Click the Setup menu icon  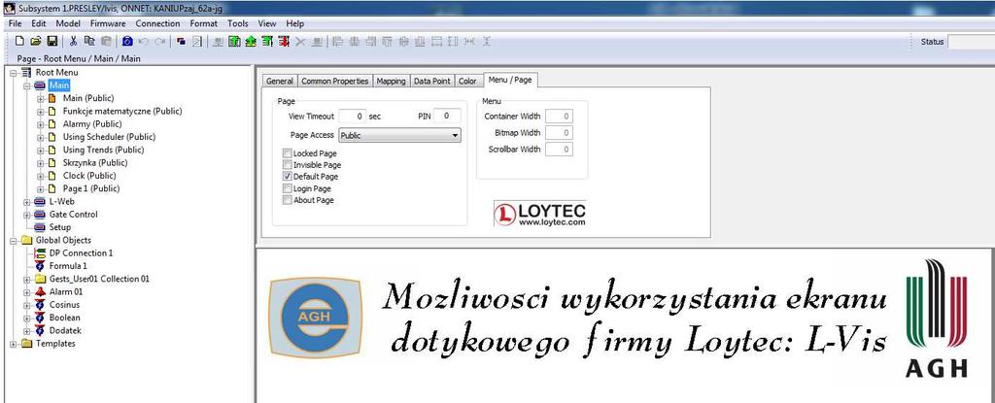pyautogui.click(x=40, y=227)
